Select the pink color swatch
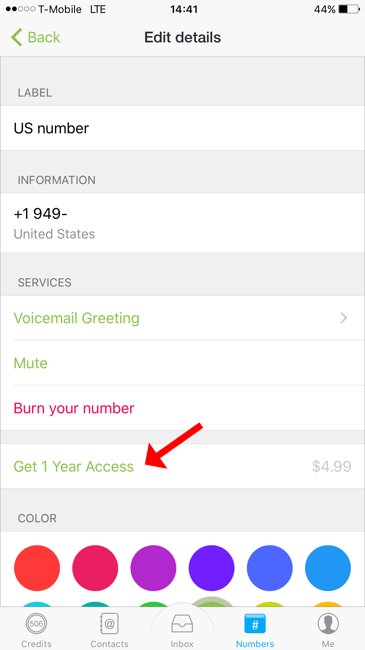Image resolution: width=365 pixels, height=650 pixels. [x=95, y=568]
